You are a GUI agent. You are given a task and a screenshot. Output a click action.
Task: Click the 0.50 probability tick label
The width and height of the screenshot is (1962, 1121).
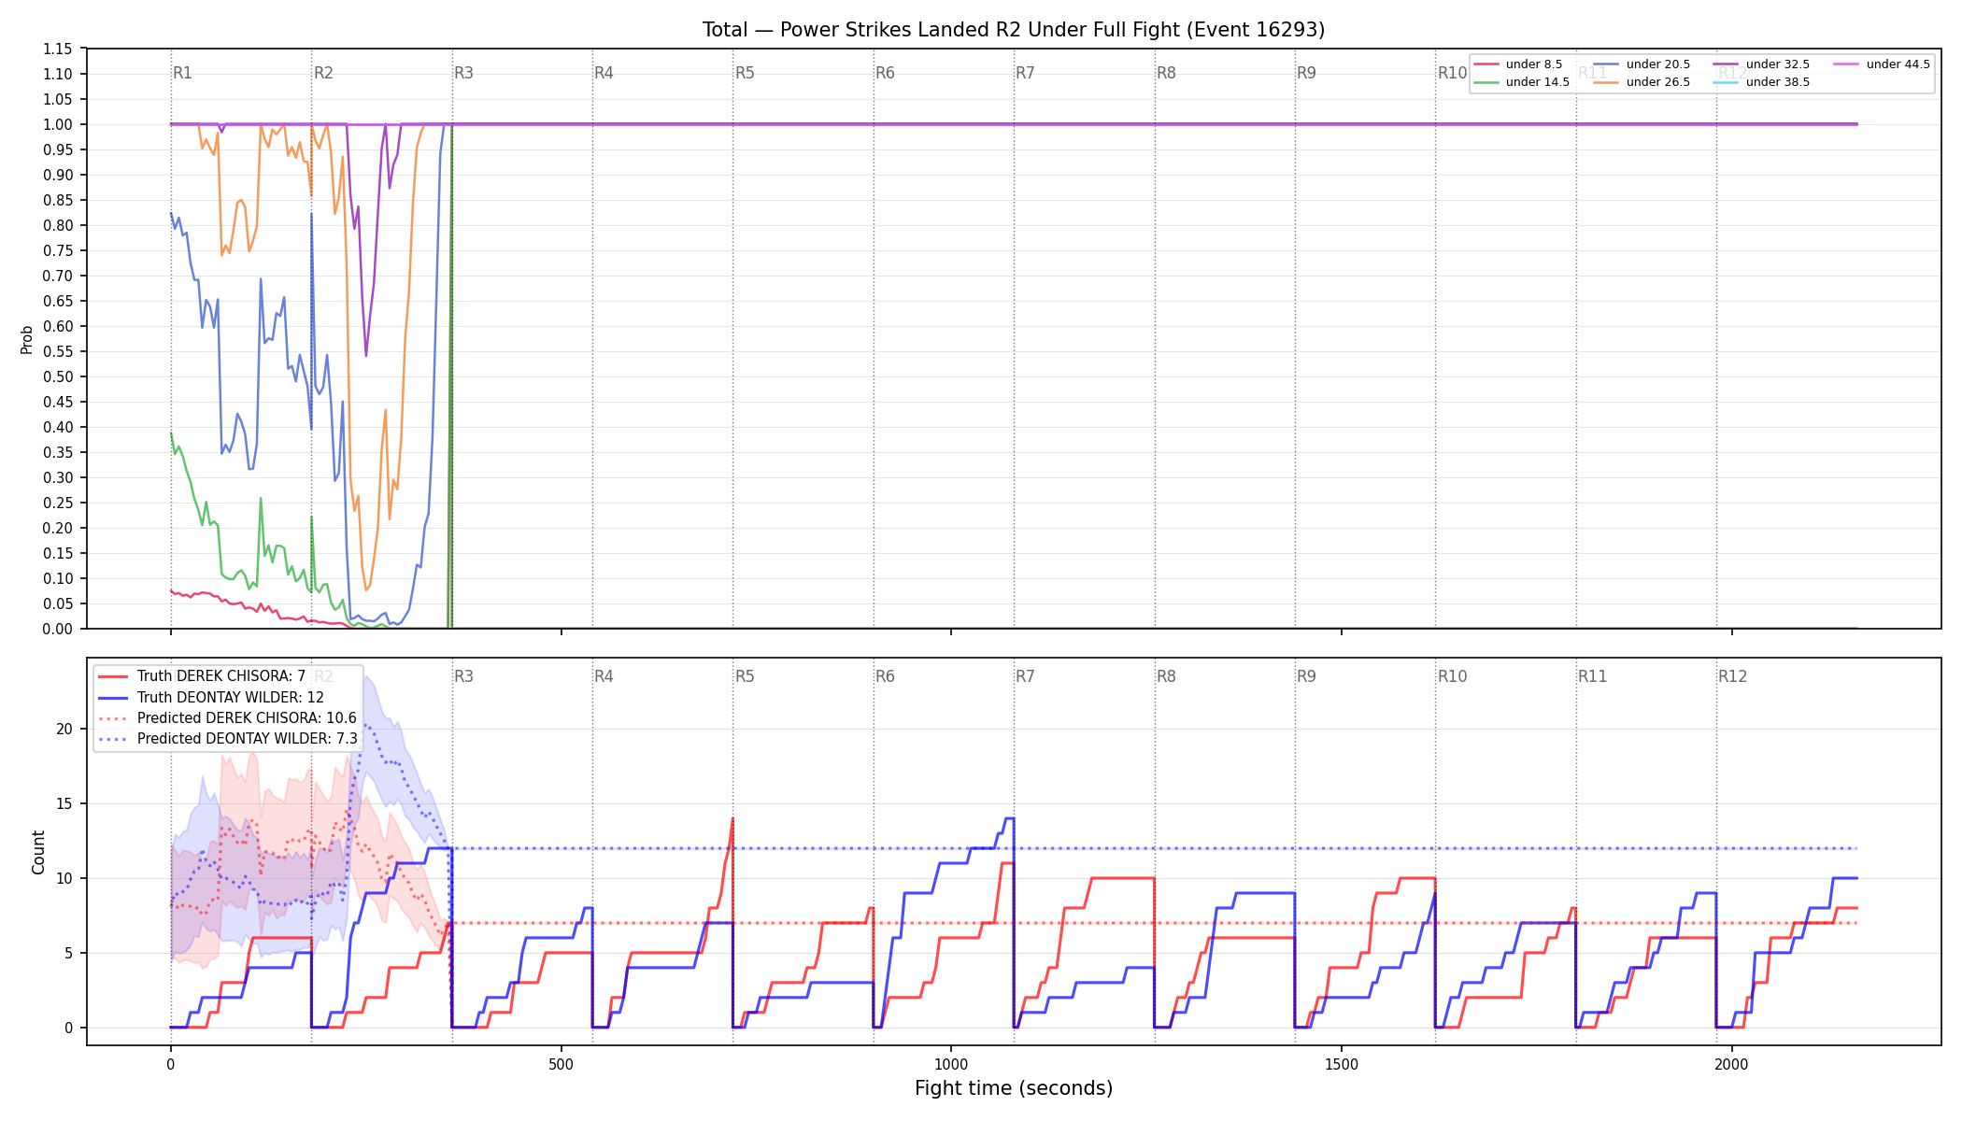[57, 377]
